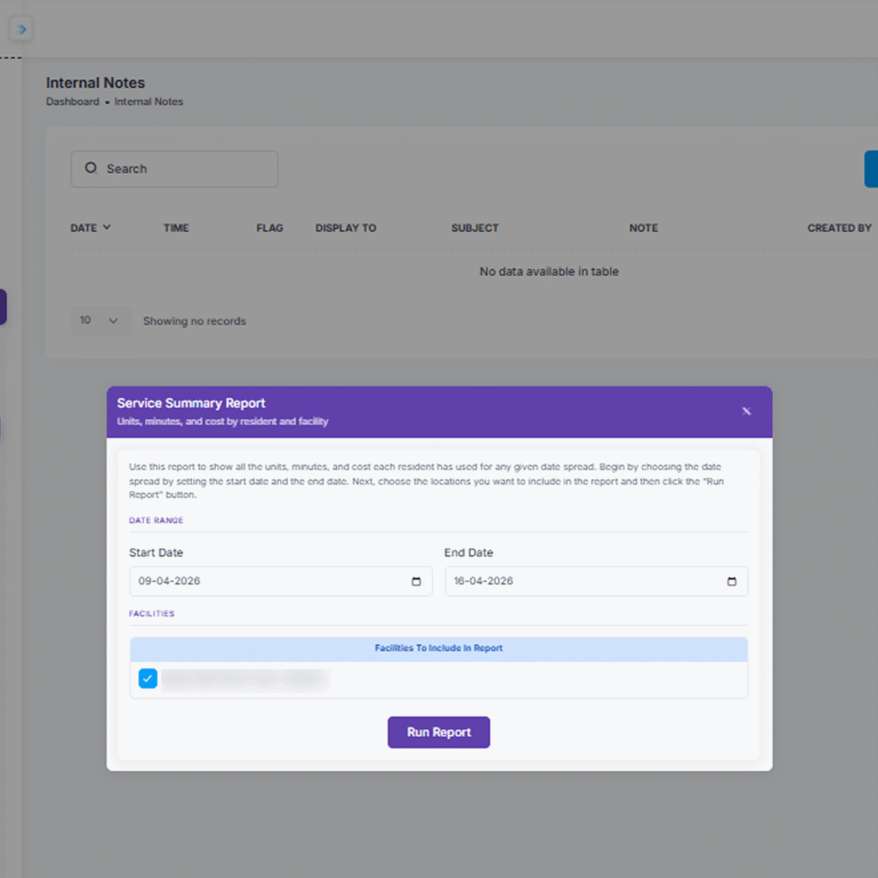Click the Start Date value 09-04-2026
Image resolution: width=878 pixels, height=878 pixels.
(169, 581)
